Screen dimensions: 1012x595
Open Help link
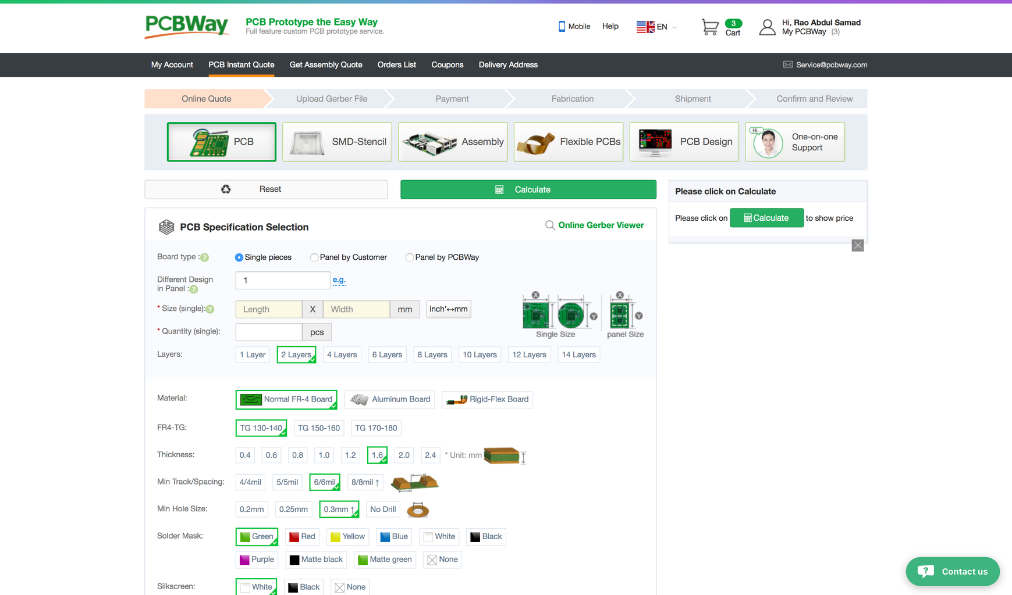[x=610, y=26]
